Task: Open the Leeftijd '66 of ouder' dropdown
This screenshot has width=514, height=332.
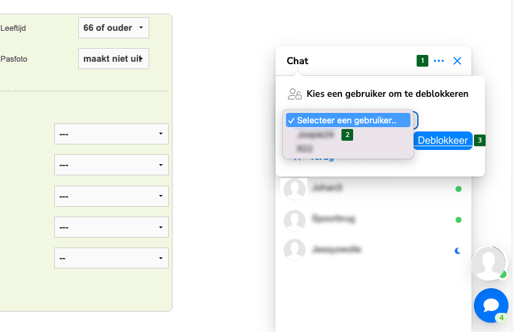Action: (x=113, y=28)
